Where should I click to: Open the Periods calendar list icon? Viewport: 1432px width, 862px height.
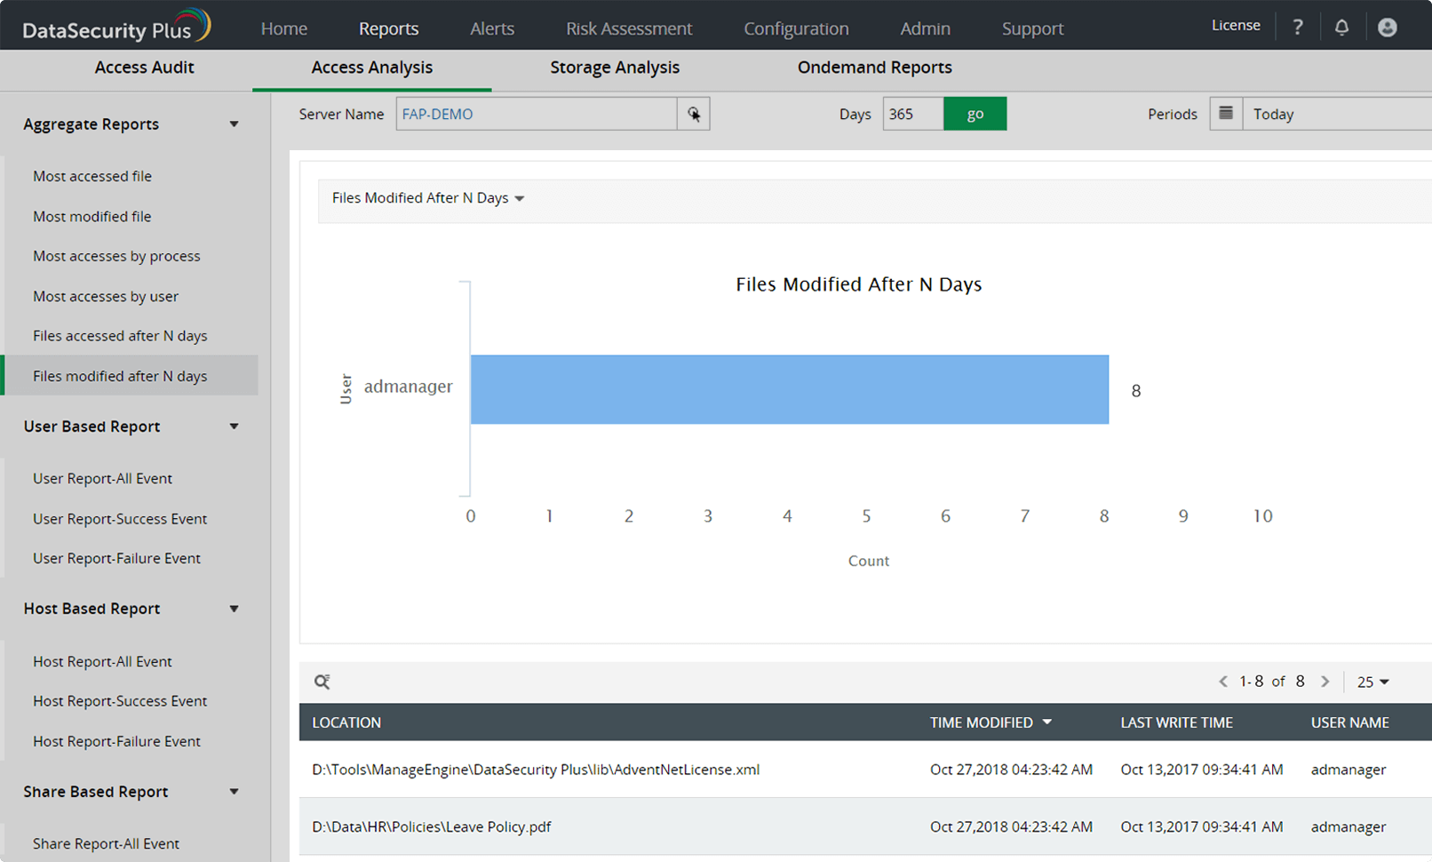pyautogui.click(x=1226, y=114)
